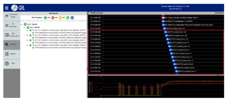Open the Report sidebar panel
Screen dimensions: 227x103
[x=12, y=54]
